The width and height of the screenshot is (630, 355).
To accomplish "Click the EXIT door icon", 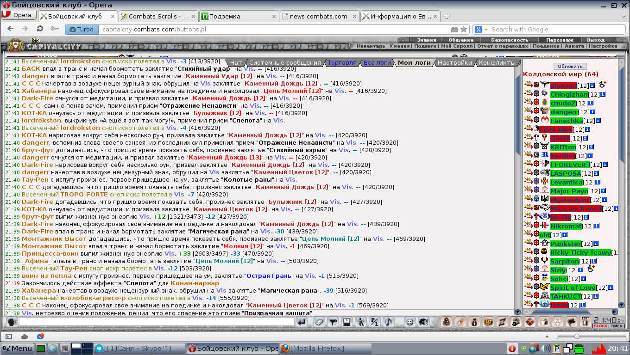I will click(x=585, y=322).
